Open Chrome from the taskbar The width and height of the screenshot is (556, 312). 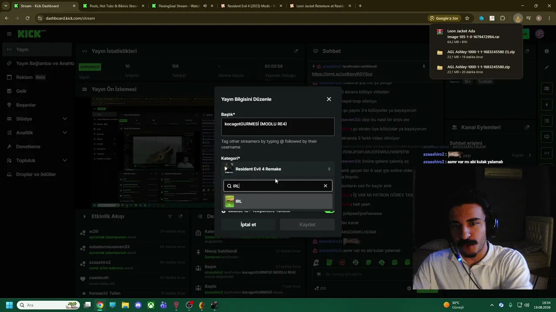(x=100, y=305)
